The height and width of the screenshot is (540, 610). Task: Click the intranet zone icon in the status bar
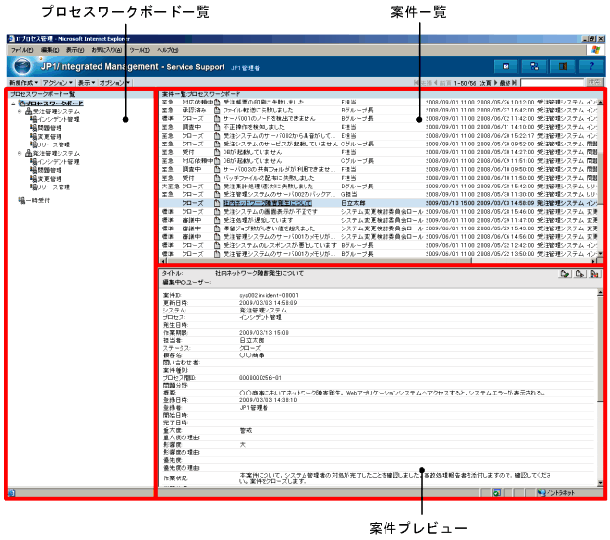point(541,493)
